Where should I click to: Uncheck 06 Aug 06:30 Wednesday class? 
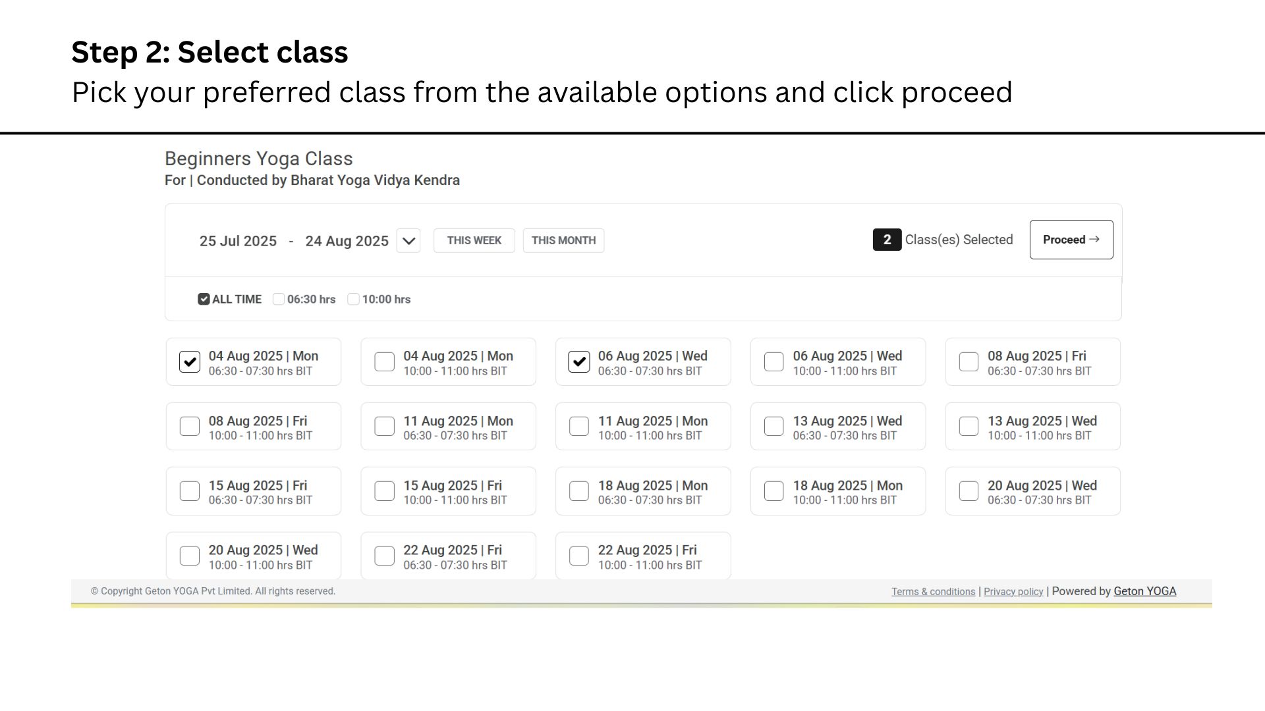pos(579,362)
